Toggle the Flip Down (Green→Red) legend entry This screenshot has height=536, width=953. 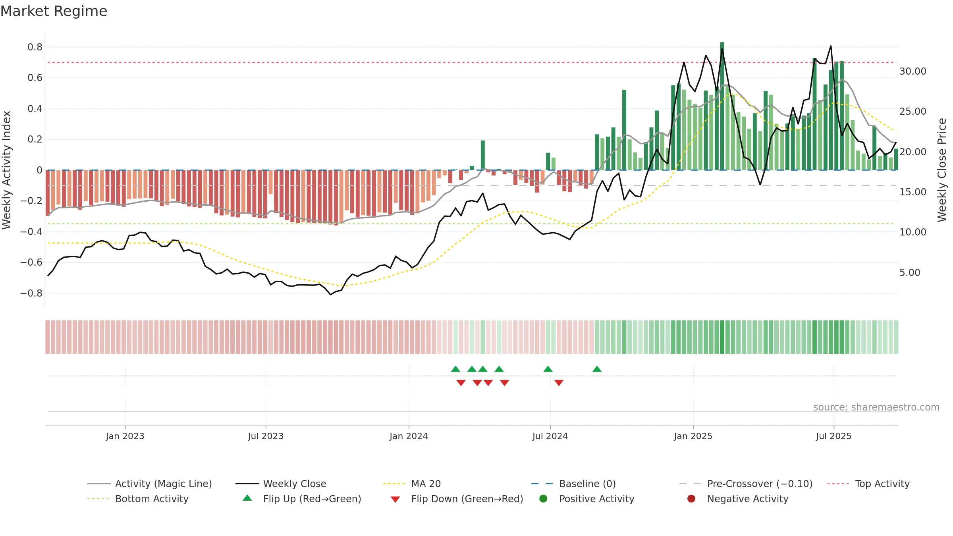click(x=457, y=499)
